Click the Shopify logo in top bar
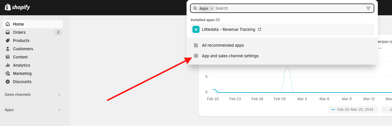The image size is (392, 126). click(x=17, y=7)
